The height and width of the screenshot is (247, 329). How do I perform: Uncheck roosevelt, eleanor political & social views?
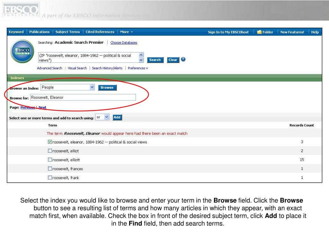point(50,142)
